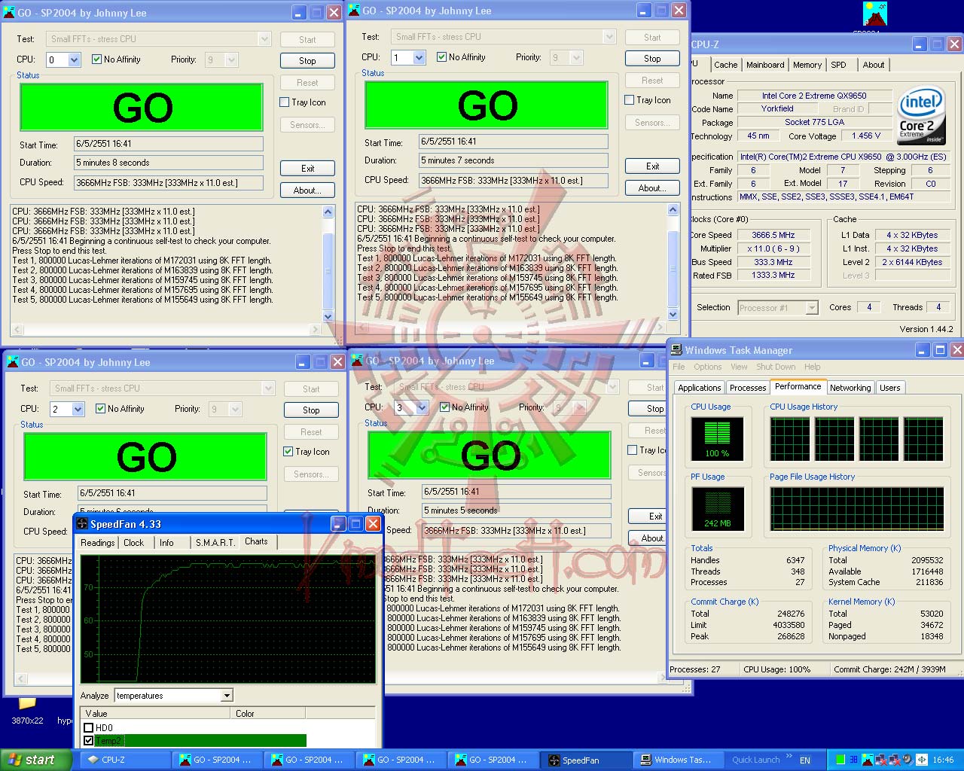Click the Intel Core 2 Extreme logo in CPU-Z

pyautogui.click(x=920, y=116)
